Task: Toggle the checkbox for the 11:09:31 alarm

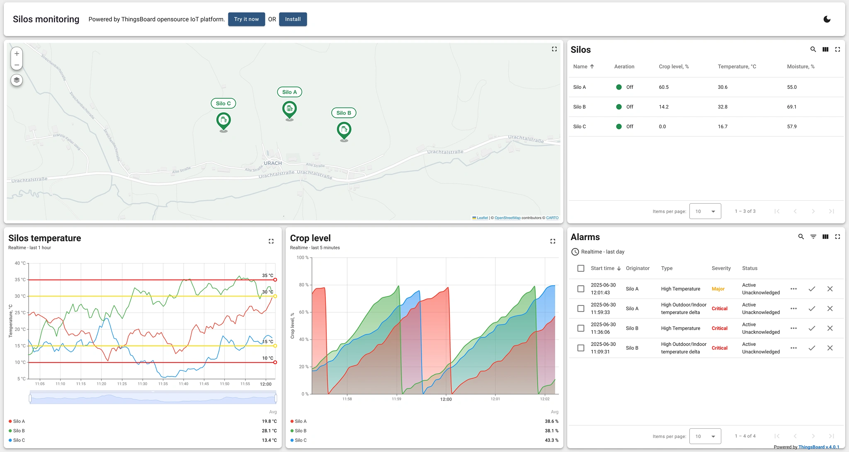Action: tap(580, 348)
